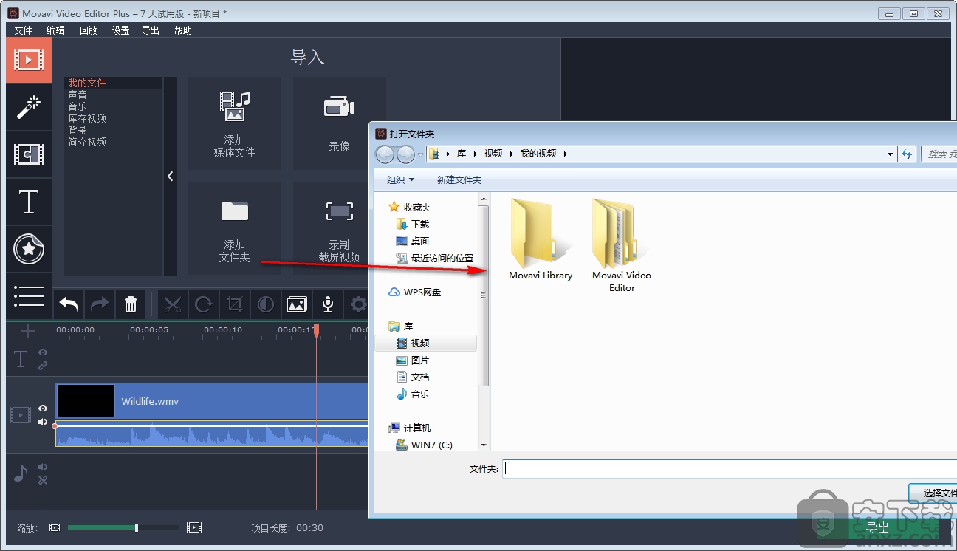Screen dimensions: 957x551
Task: Open the Stickers star tab
Action: coord(29,249)
